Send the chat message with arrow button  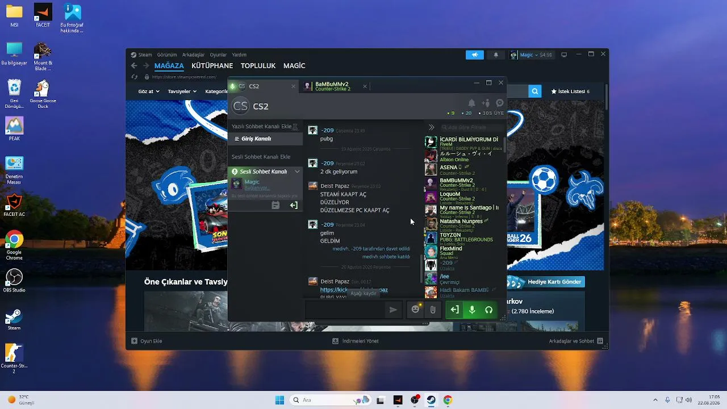tap(392, 310)
